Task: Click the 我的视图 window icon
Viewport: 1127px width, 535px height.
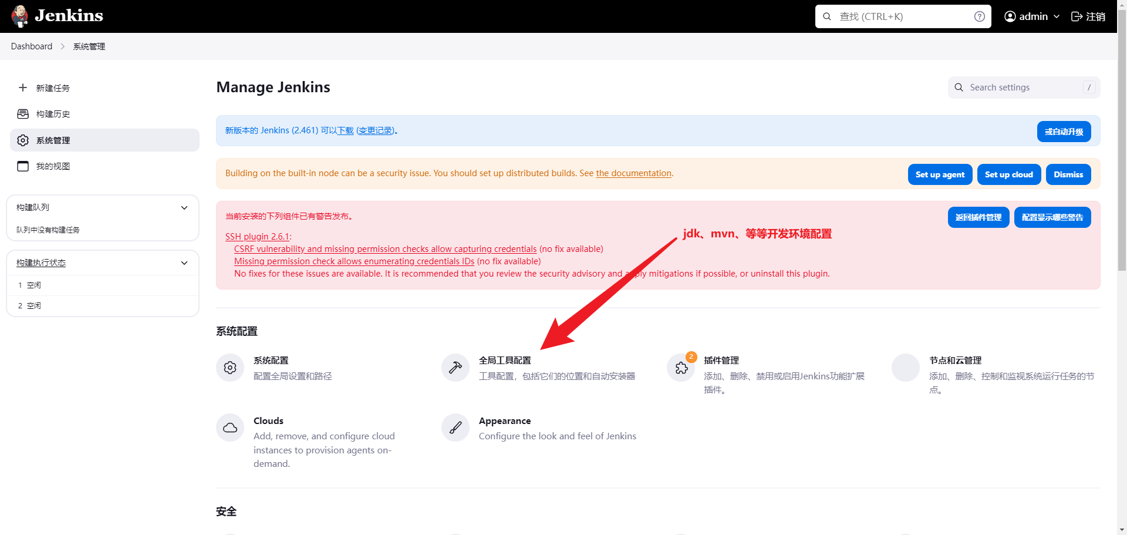Action: (x=23, y=166)
